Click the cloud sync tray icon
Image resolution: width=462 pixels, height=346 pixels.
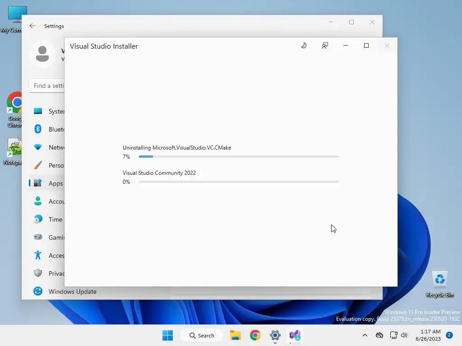coord(379,335)
